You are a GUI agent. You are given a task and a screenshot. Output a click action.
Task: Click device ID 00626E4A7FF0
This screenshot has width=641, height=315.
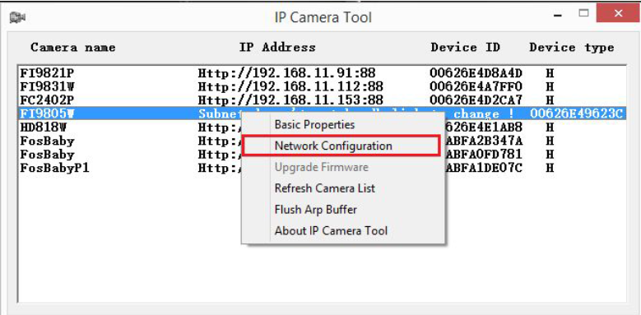tap(476, 86)
